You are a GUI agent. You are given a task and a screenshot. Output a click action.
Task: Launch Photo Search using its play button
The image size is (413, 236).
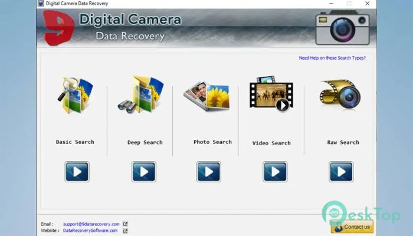click(x=209, y=172)
